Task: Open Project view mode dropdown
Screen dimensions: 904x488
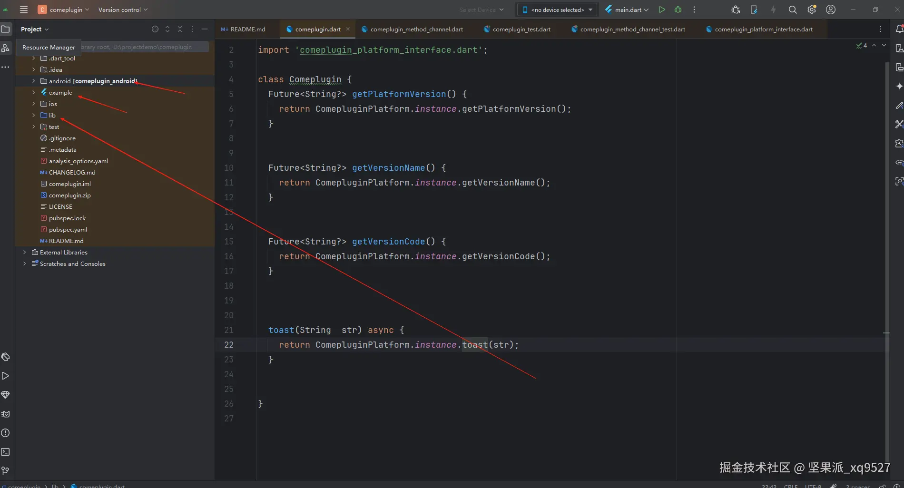Action: tap(35, 29)
